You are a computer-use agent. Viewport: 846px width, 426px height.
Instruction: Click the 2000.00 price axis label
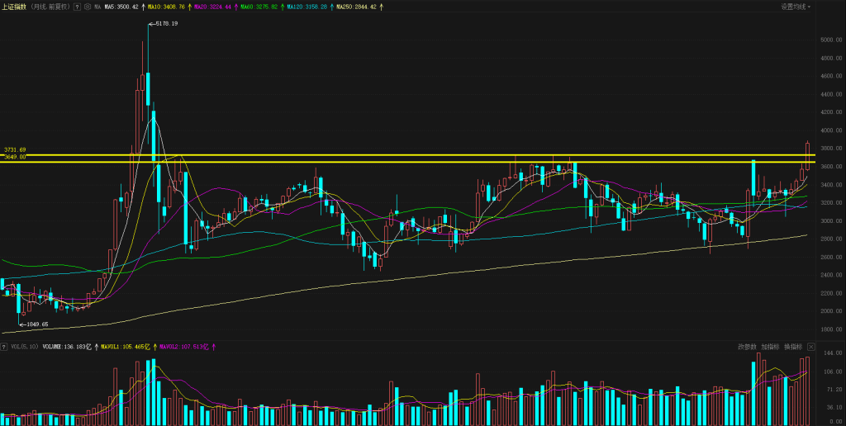pyautogui.click(x=830, y=311)
